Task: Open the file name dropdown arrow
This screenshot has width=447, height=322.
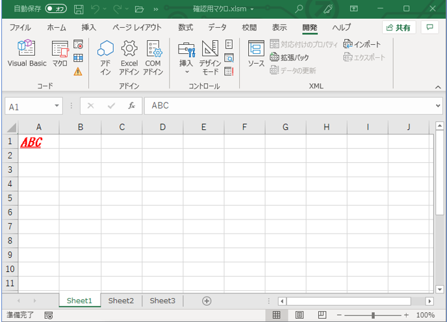Action: 252,9
